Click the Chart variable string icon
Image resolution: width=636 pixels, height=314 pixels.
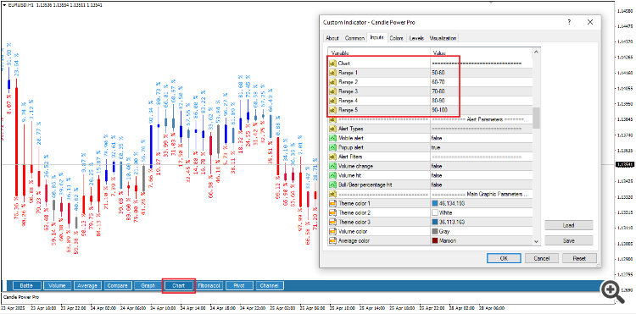tap(332, 63)
